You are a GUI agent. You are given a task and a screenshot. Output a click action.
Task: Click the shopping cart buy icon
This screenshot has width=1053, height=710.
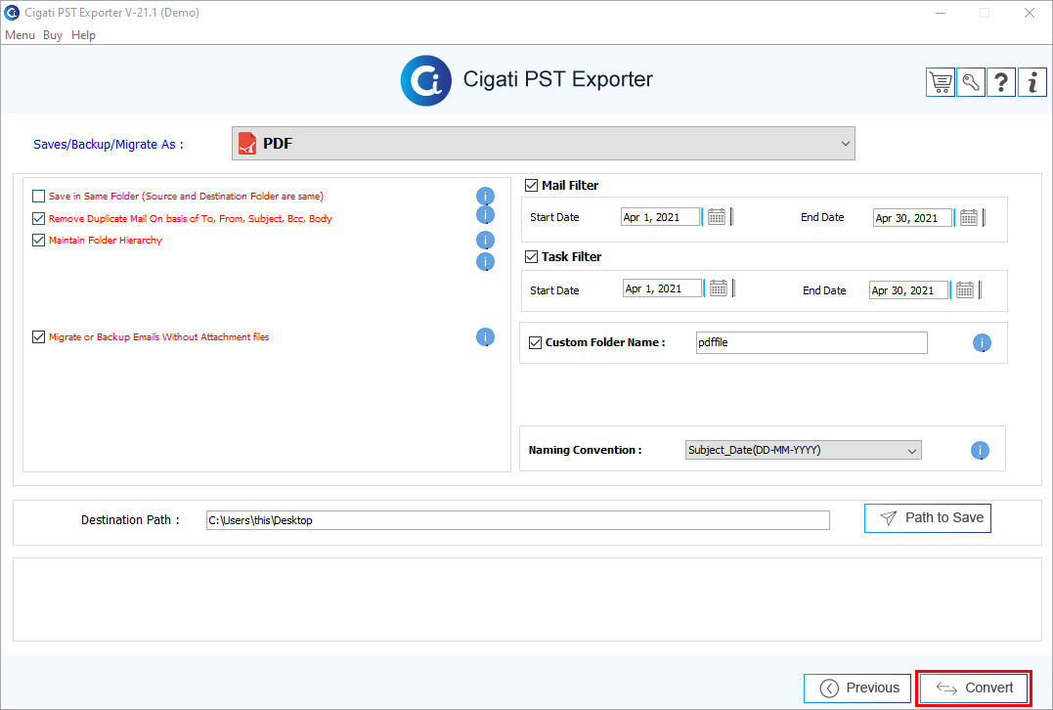(941, 82)
